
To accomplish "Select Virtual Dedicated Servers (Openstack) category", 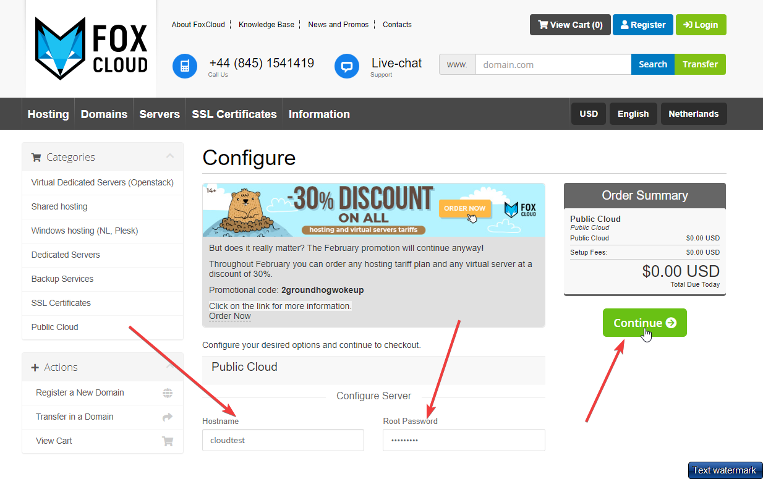I will (103, 182).
